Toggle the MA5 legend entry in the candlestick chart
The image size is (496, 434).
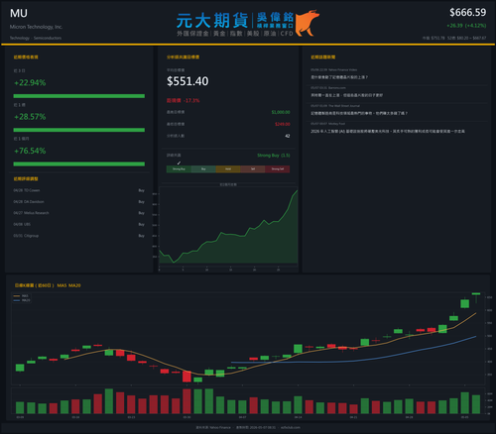22,296
